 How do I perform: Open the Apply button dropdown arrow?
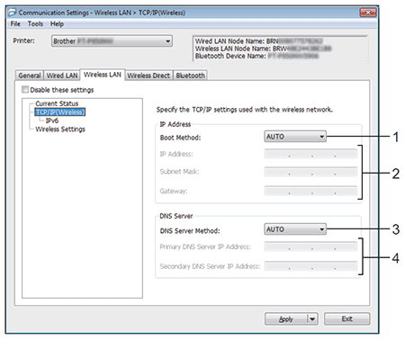click(x=312, y=319)
